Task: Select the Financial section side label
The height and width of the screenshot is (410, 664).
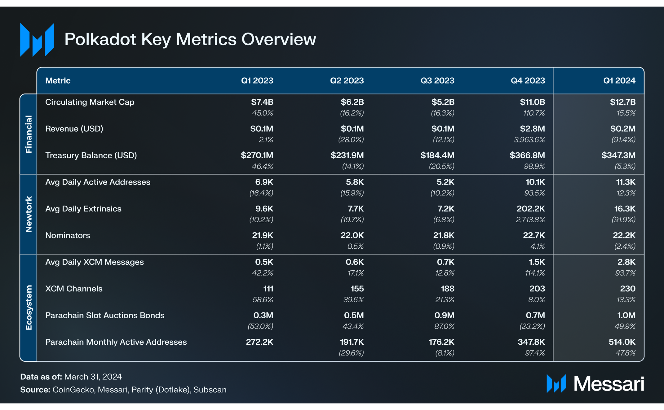Action: click(x=29, y=134)
